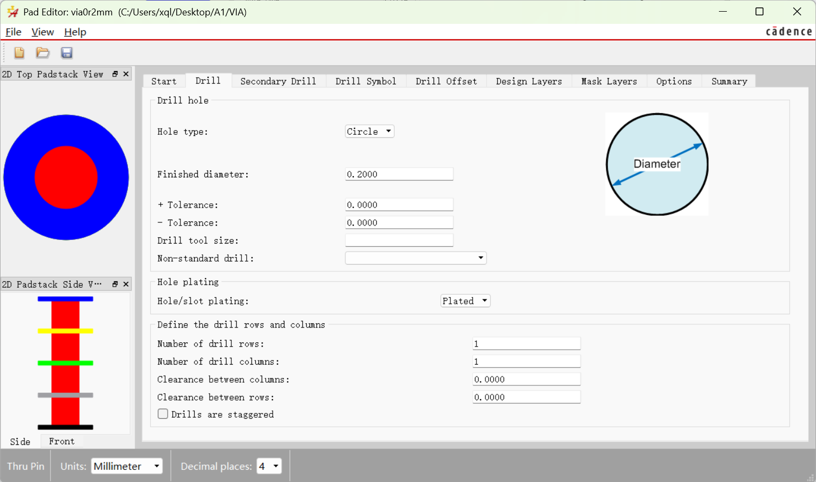The height and width of the screenshot is (482, 816).
Task: Click the Clearance between rows field
Action: click(526, 397)
